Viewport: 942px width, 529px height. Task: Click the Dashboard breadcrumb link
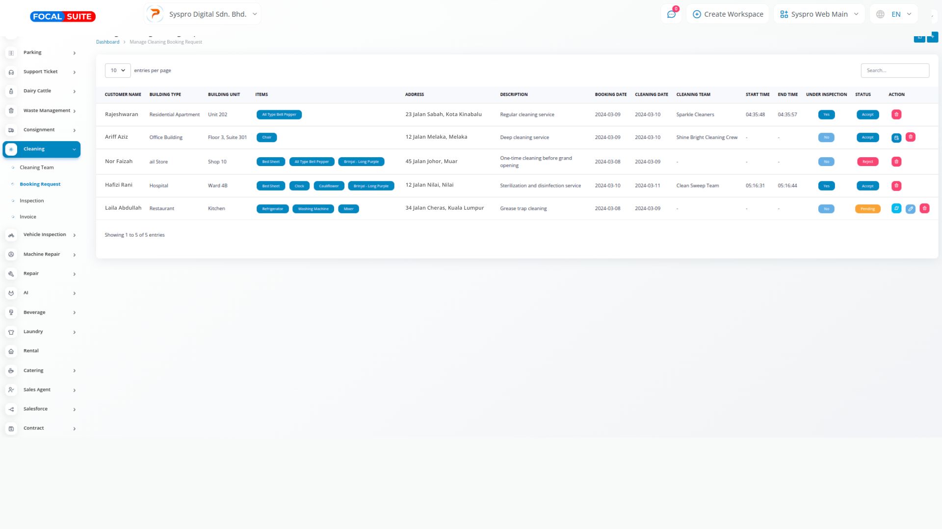(x=107, y=42)
